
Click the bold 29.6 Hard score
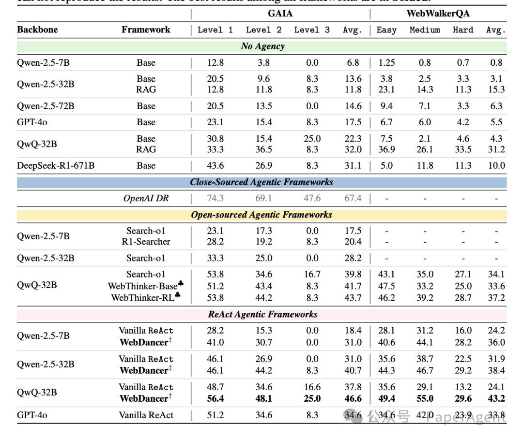click(463, 399)
